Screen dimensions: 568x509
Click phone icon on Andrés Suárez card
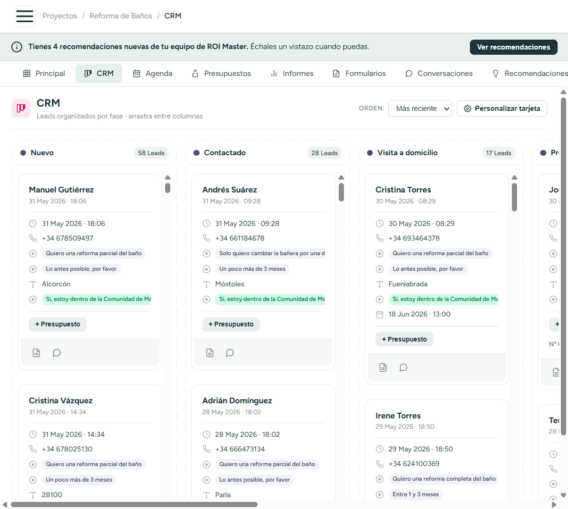(x=206, y=238)
